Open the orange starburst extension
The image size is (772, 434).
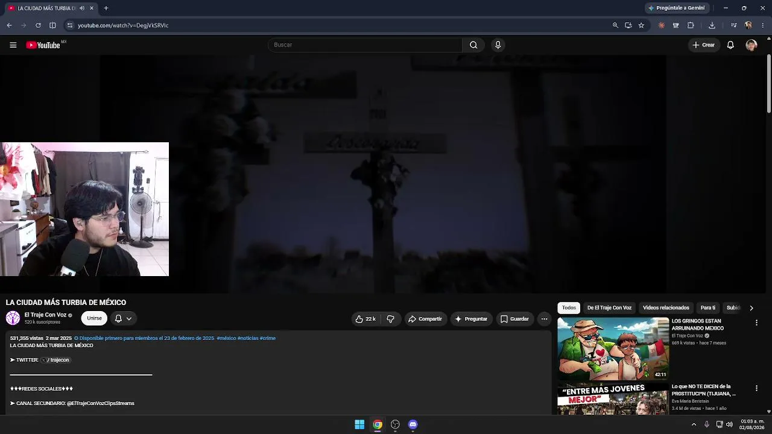(x=662, y=25)
